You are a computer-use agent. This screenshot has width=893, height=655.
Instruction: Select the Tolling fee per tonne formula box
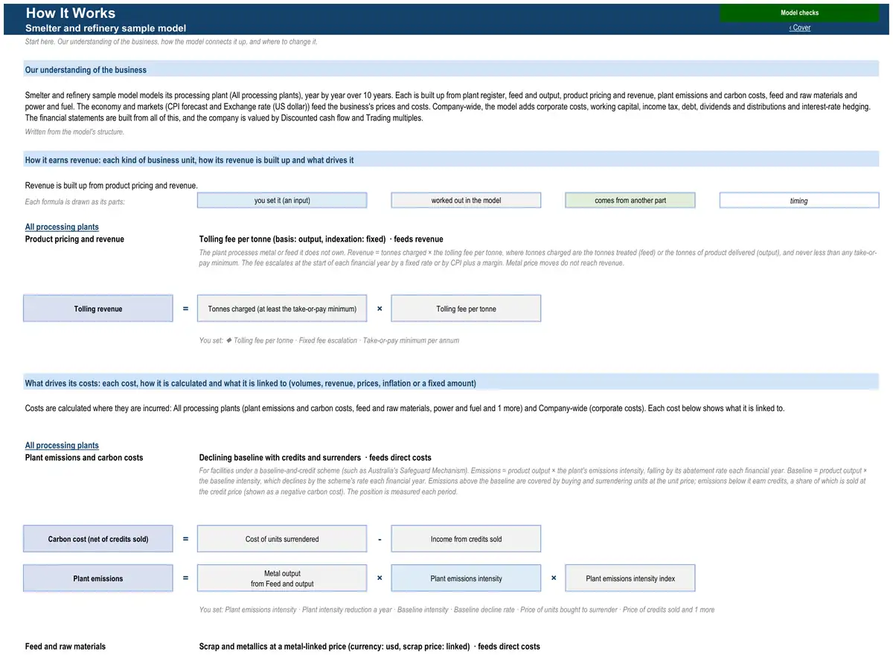466,309
